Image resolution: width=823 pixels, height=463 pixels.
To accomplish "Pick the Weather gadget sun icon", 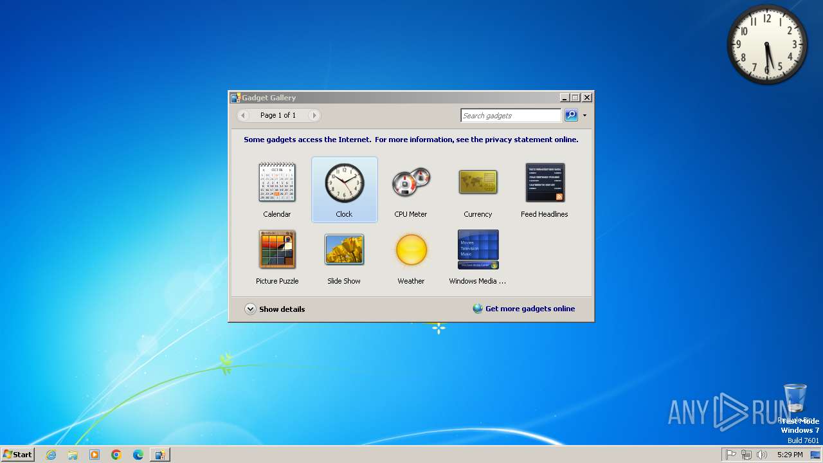I will tap(411, 250).
